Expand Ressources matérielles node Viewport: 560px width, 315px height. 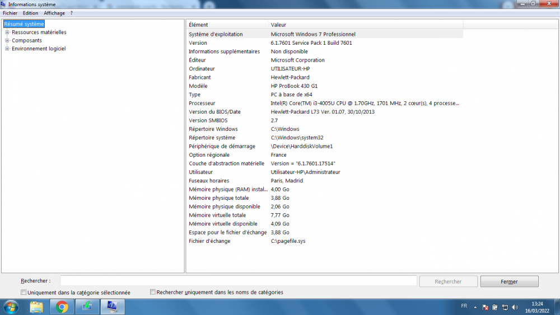pos(7,32)
